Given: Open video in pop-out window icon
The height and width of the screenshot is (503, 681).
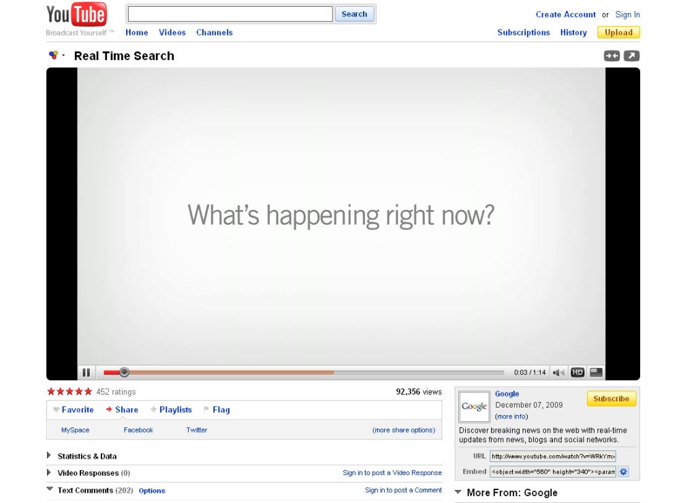Looking at the screenshot, I should (631, 56).
